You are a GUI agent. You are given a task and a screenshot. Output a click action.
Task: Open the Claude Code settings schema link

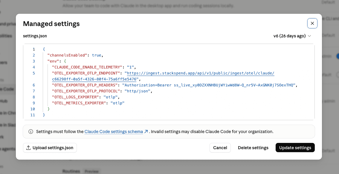[114, 132]
